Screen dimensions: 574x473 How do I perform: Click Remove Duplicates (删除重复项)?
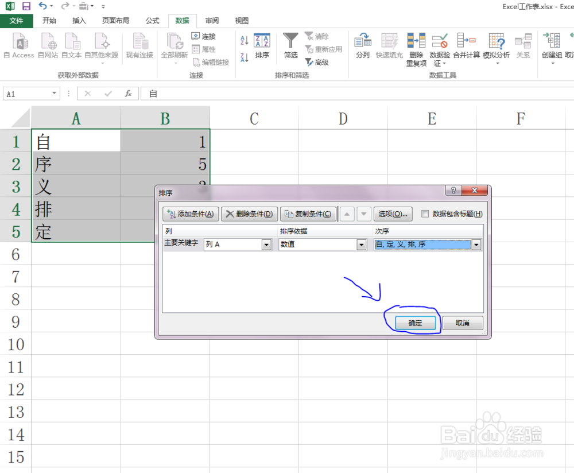pos(416,50)
